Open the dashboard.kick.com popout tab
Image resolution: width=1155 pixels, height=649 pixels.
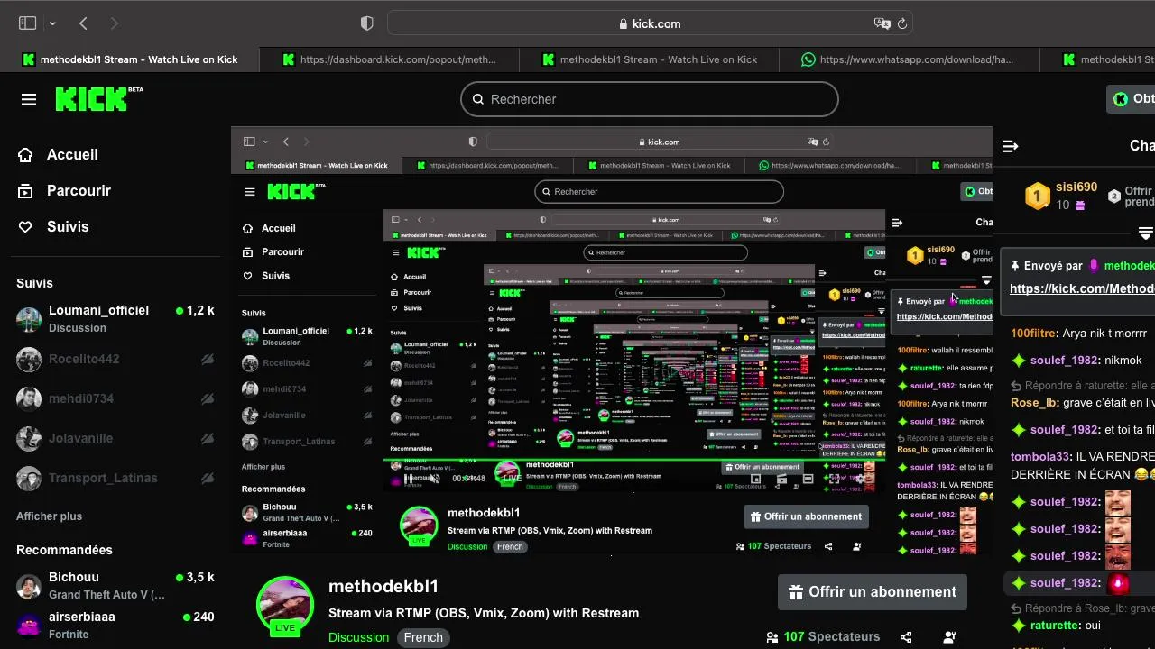(x=390, y=59)
